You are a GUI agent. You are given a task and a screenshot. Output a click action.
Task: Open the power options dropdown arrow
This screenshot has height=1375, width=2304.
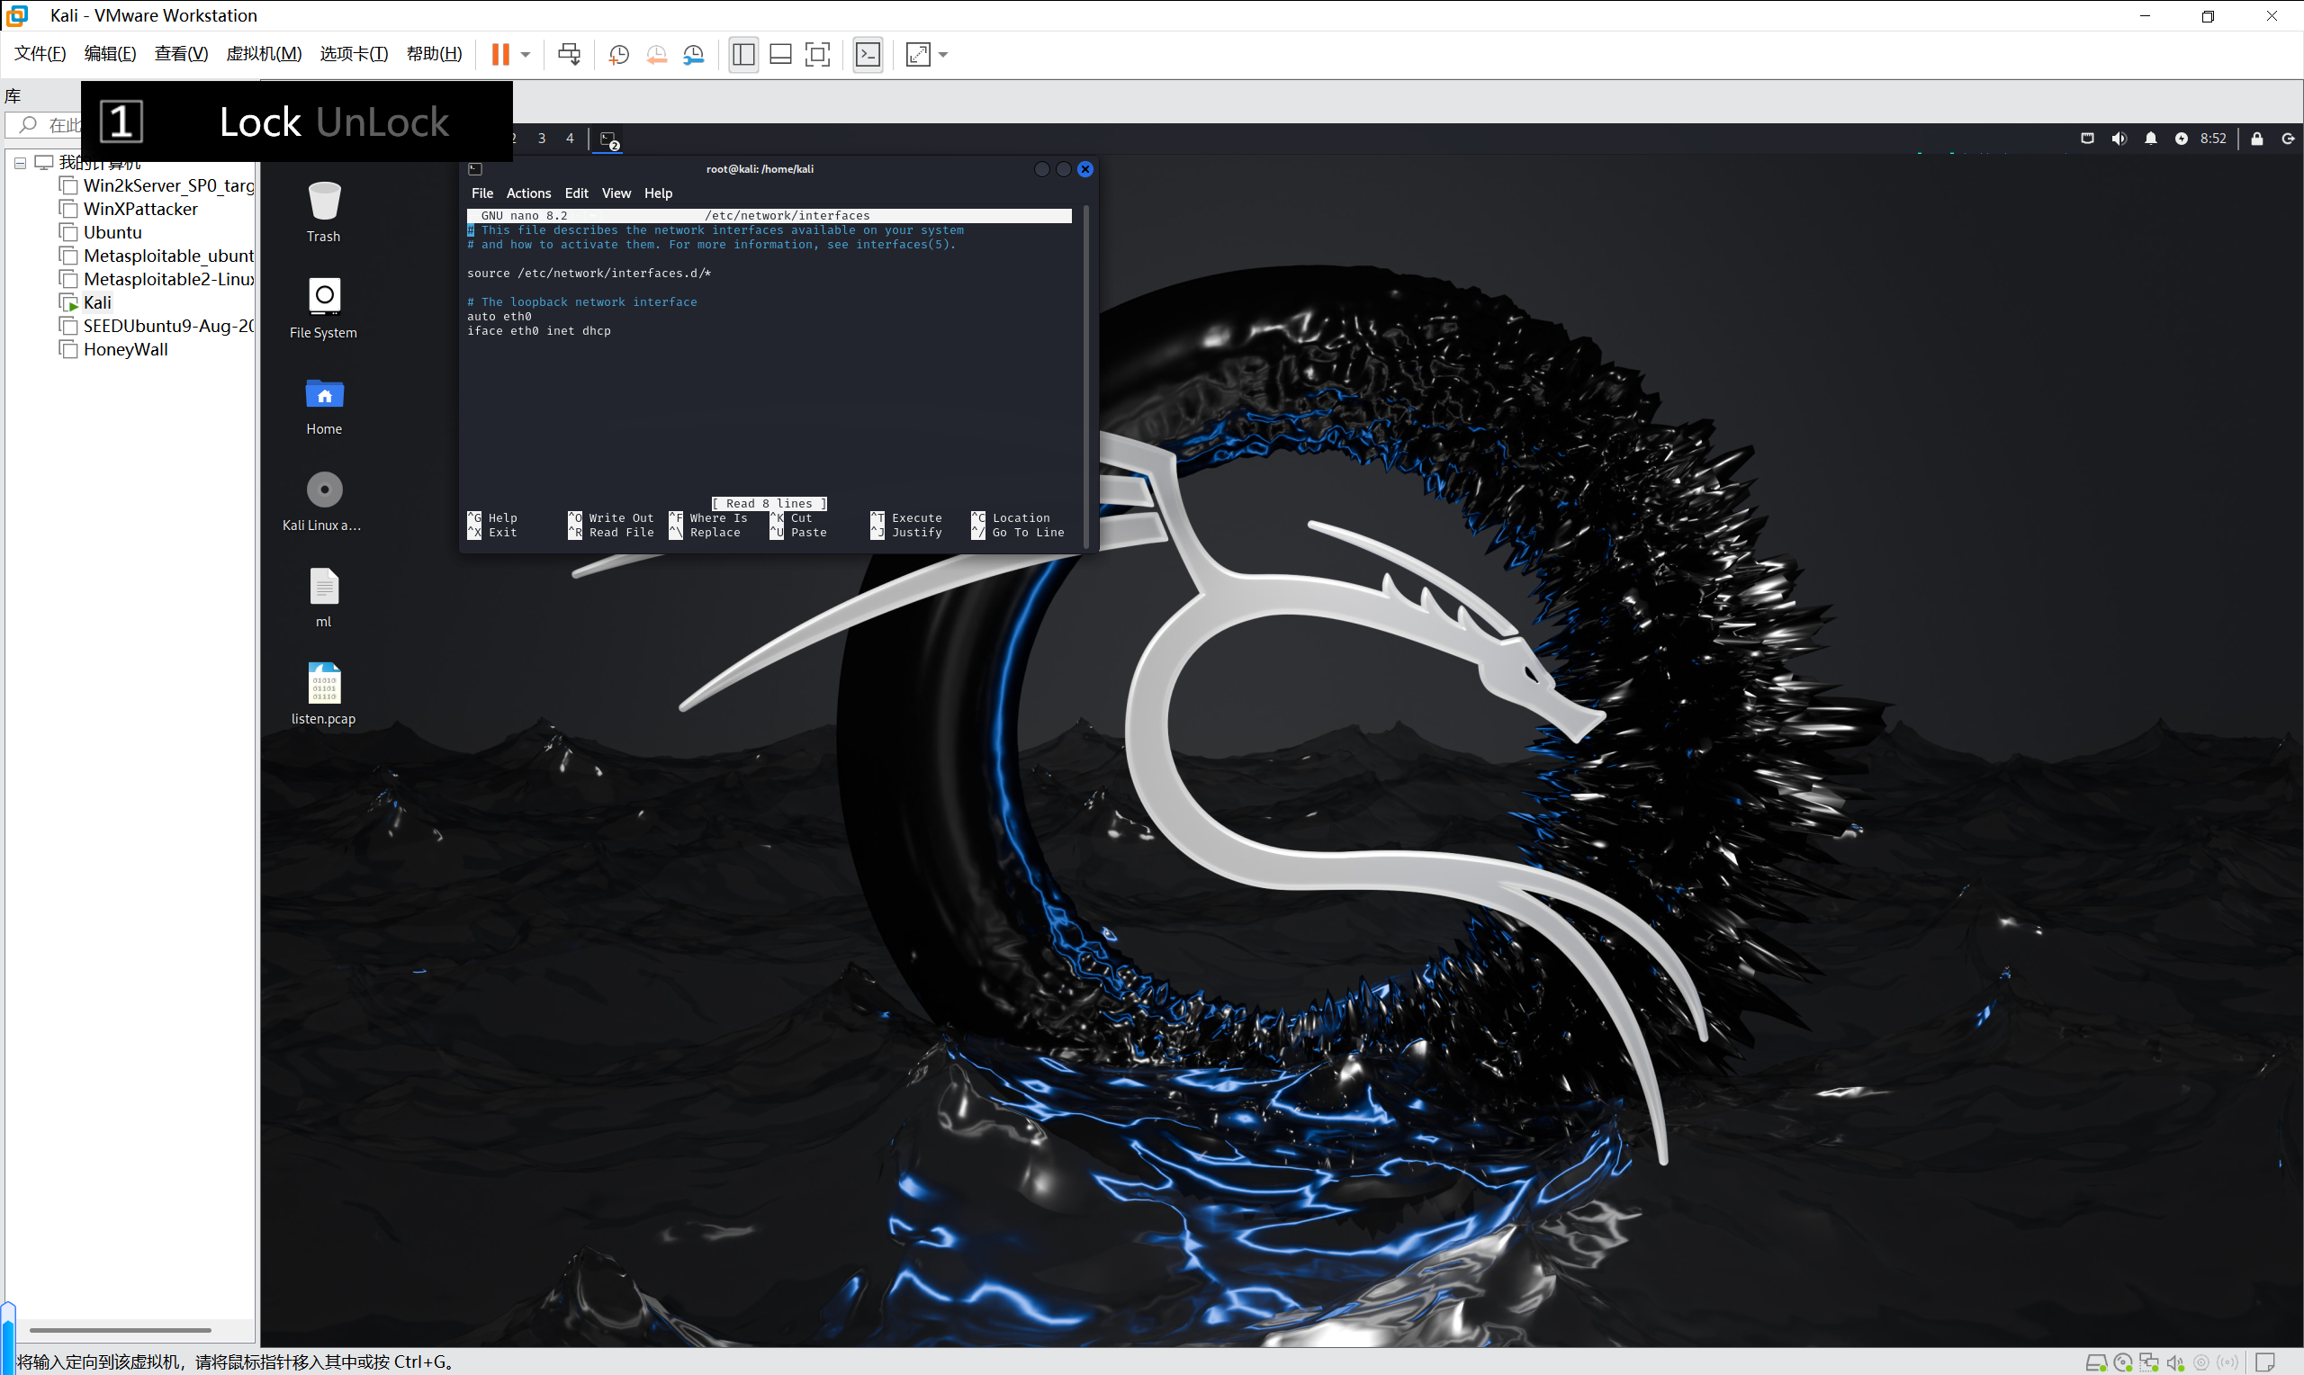click(526, 55)
